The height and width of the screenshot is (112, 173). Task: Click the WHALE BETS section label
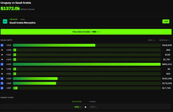point(6,40)
